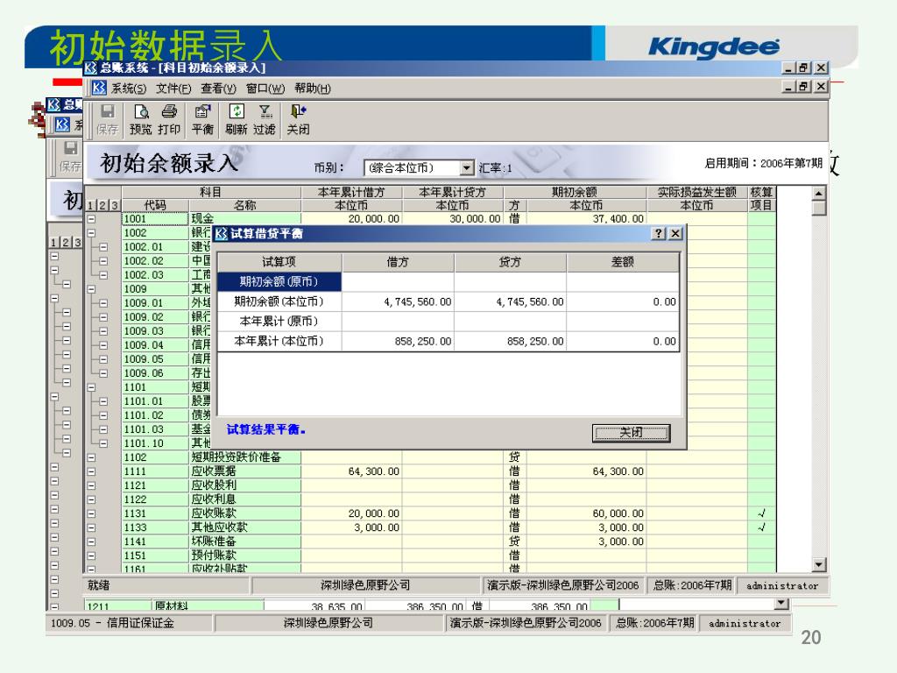Click the title bar icon of 总账系统 window
This screenshot has height=673, width=897.
tap(90, 68)
